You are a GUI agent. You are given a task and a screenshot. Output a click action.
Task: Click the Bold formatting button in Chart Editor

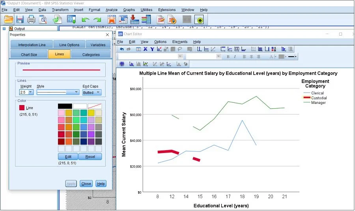point(228,57)
